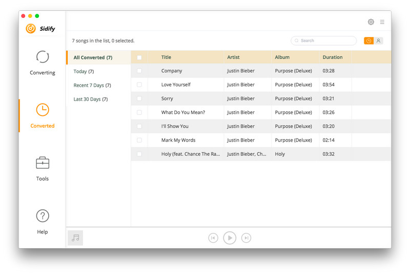Switch to history view with orange clock icon
The width and height of the screenshot is (410, 275).
[368, 41]
